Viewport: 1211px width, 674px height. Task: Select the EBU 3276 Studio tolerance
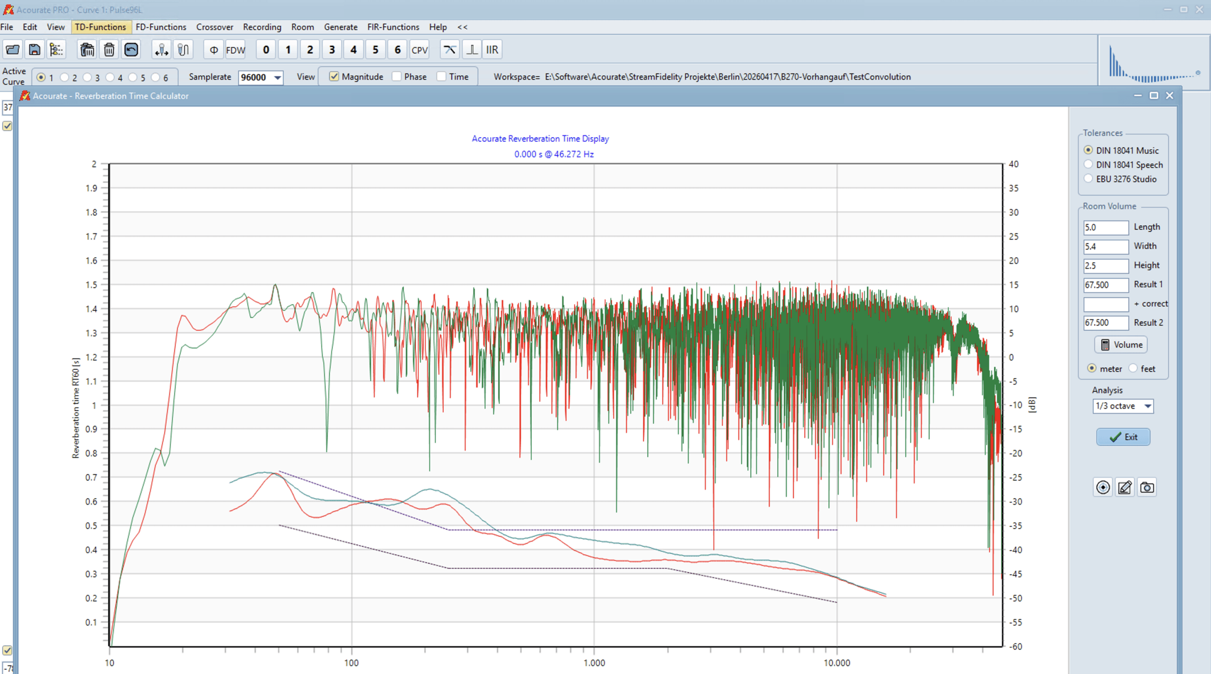coord(1088,179)
